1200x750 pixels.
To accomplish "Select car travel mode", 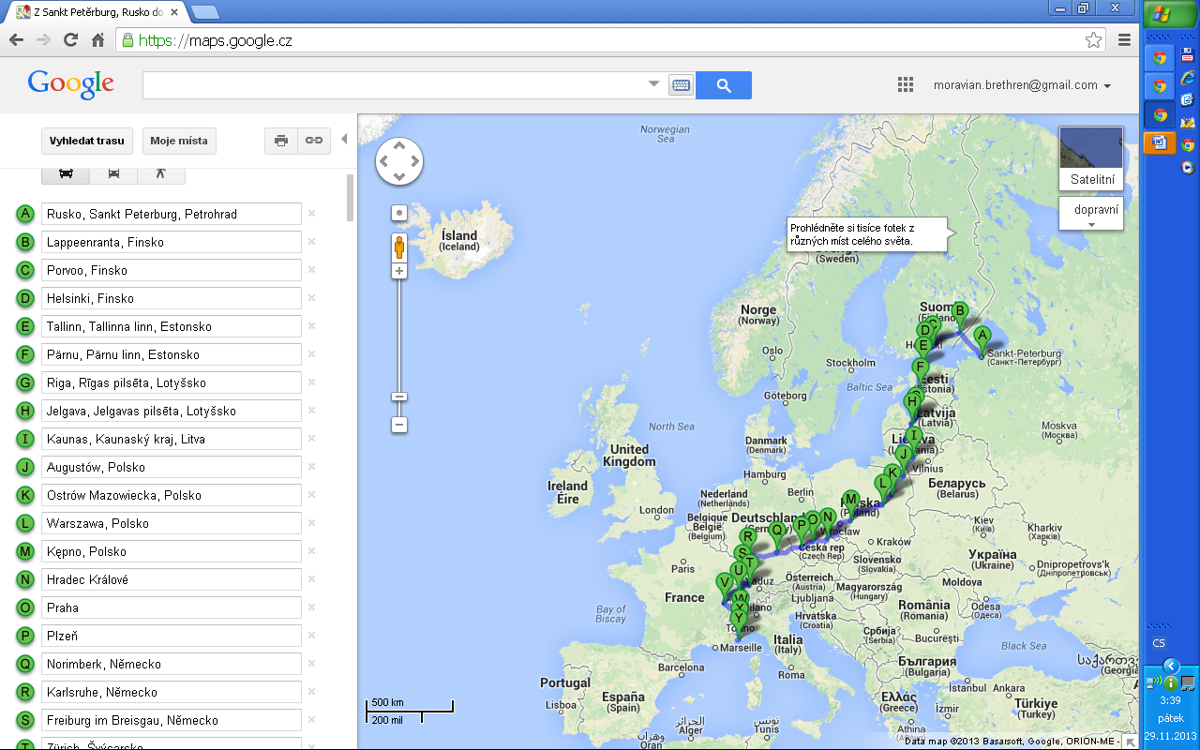I will tap(66, 174).
